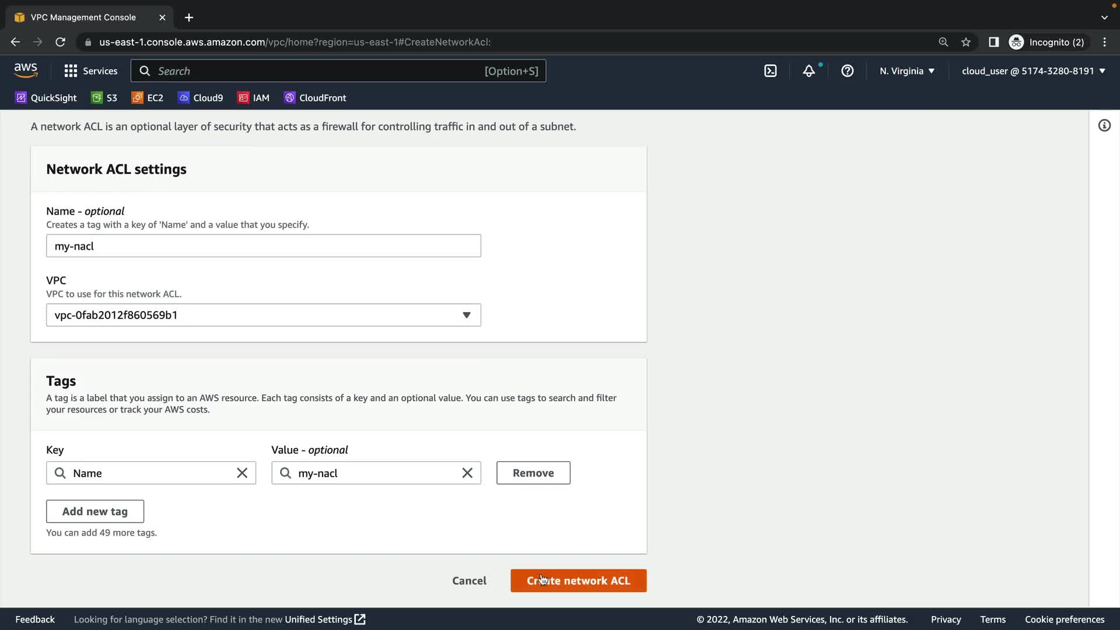The height and width of the screenshot is (630, 1120).
Task: Click Add new tag
Action: pos(95,512)
